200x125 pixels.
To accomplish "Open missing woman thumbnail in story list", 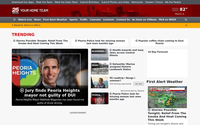I will [x=100, y=98].
